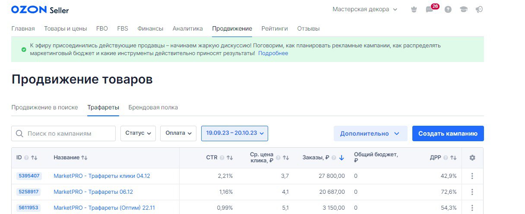Viewport: 525px width, 214px height.
Task: Click CTR value 0,99%
Action: coord(224,208)
